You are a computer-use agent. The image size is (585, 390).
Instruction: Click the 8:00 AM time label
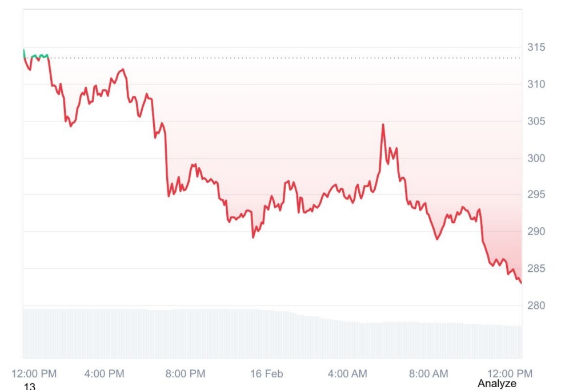click(428, 374)
